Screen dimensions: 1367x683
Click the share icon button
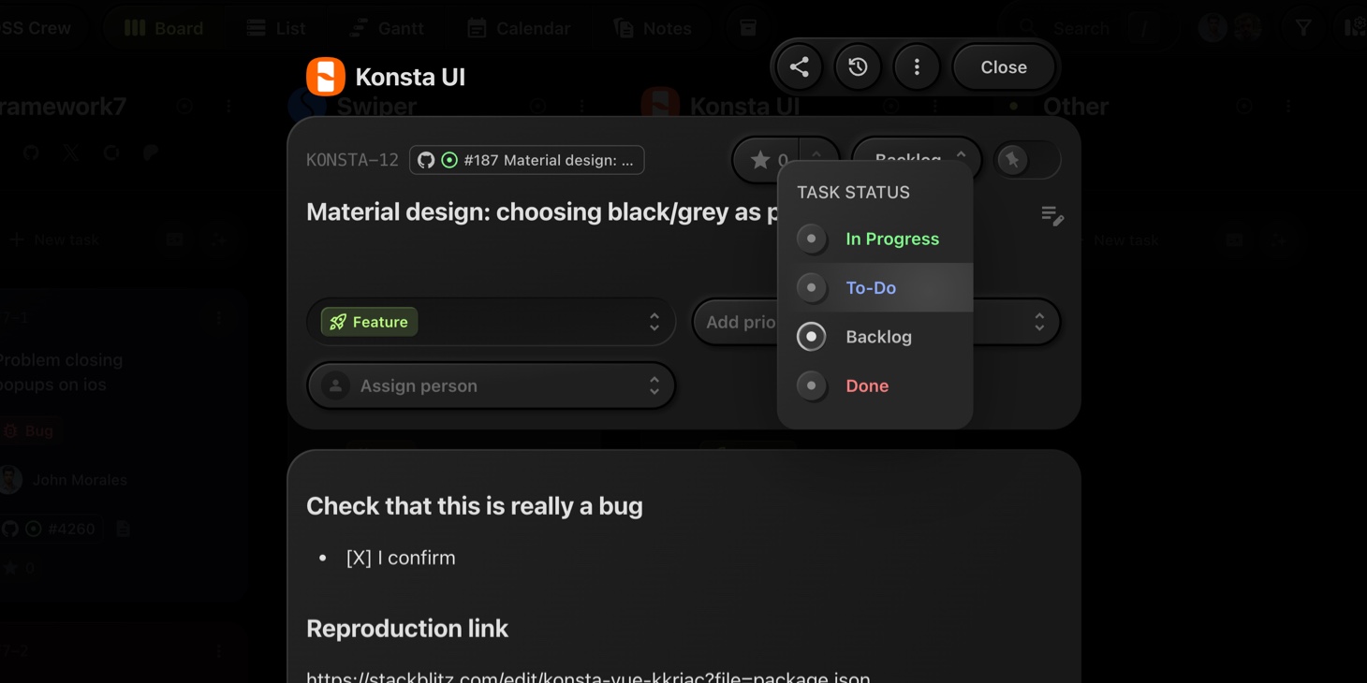(799, 67)
